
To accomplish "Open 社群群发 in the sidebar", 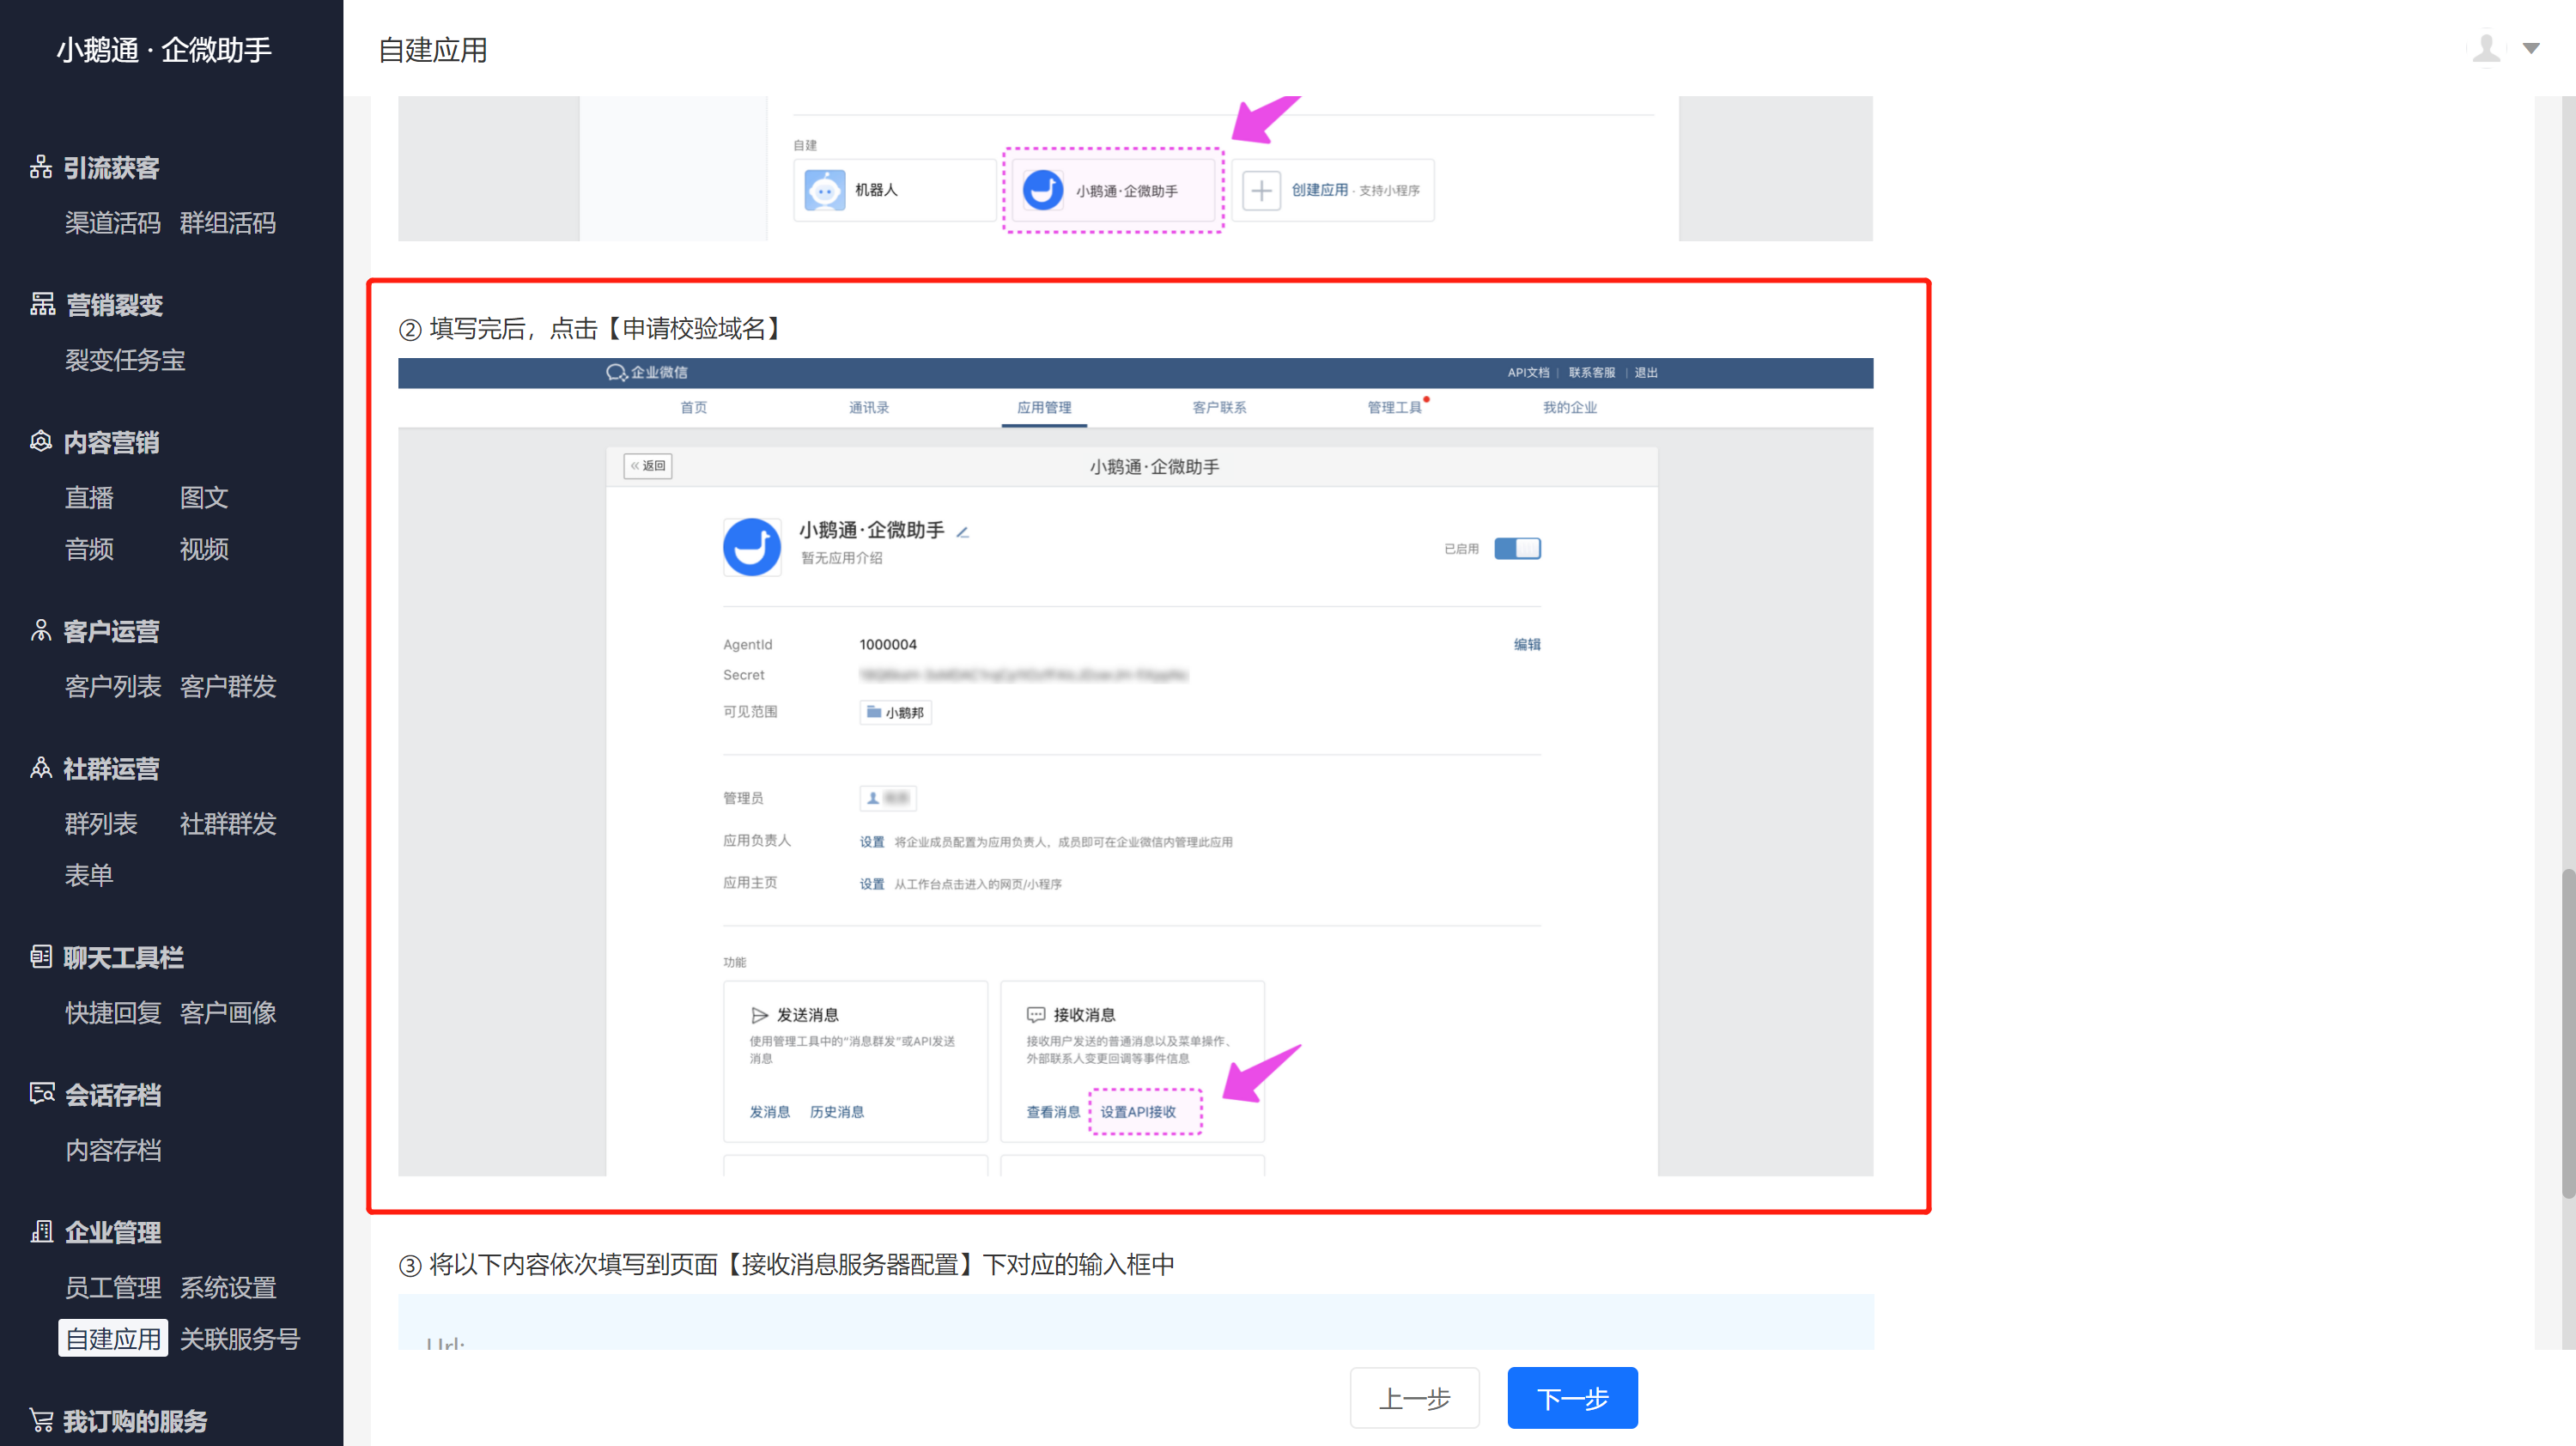I will pyautogui.click(x=228, y=823).
